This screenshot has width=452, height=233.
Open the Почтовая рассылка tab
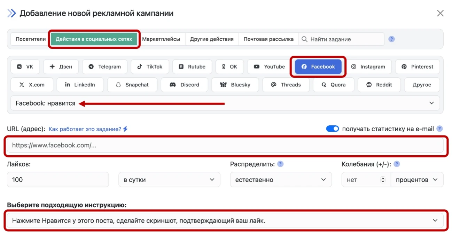(268, 39)
